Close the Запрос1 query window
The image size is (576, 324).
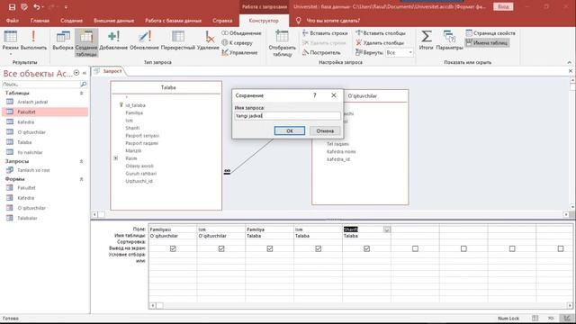571,71
